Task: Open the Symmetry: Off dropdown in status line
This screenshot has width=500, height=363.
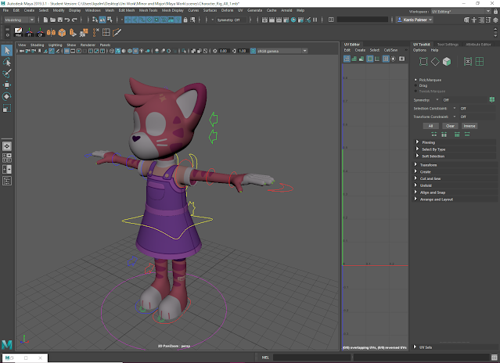Action: (232, 20)
